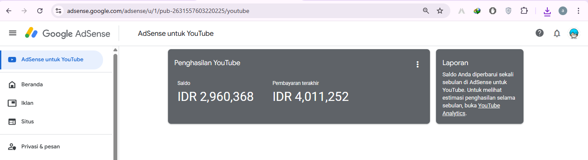Open the notifications bell
This screenshot has height=160, width=588.
(557, 33)
